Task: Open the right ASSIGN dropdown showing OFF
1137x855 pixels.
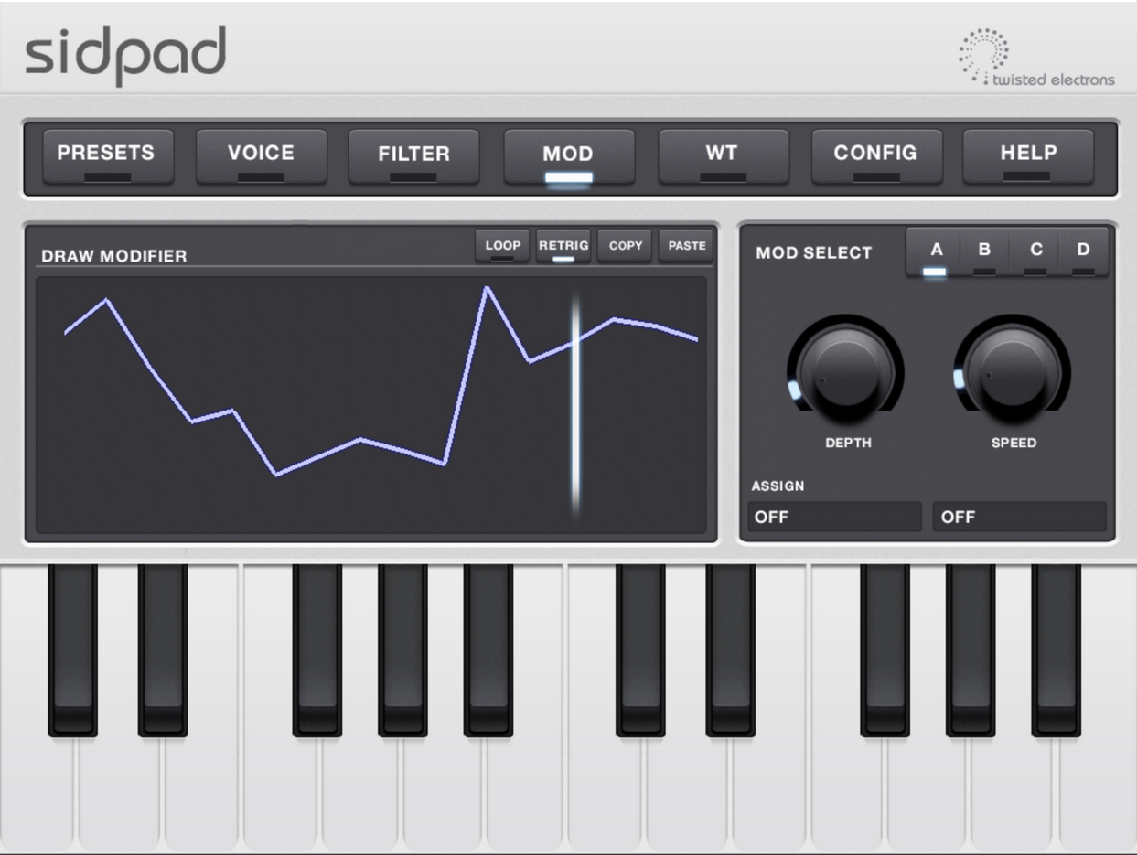Action: point(1018,517)
